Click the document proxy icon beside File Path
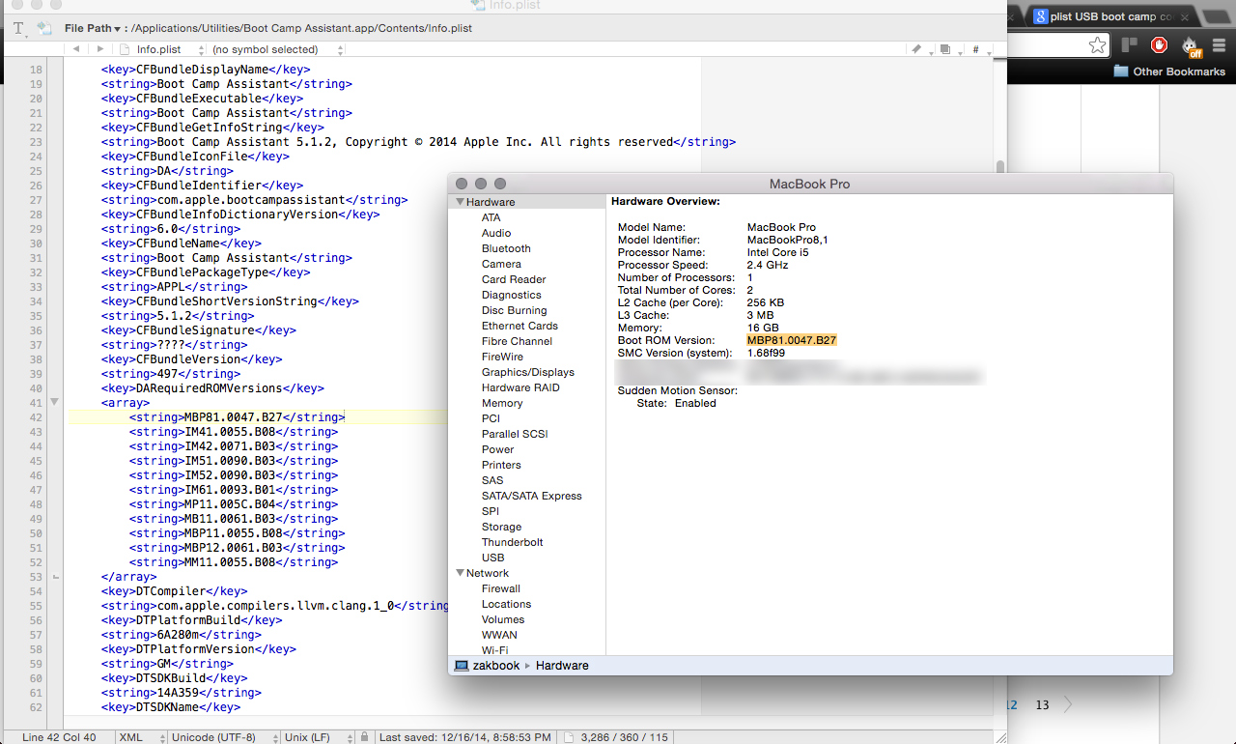The width and height of the screenshot is (1236, 744). (44, 29)
